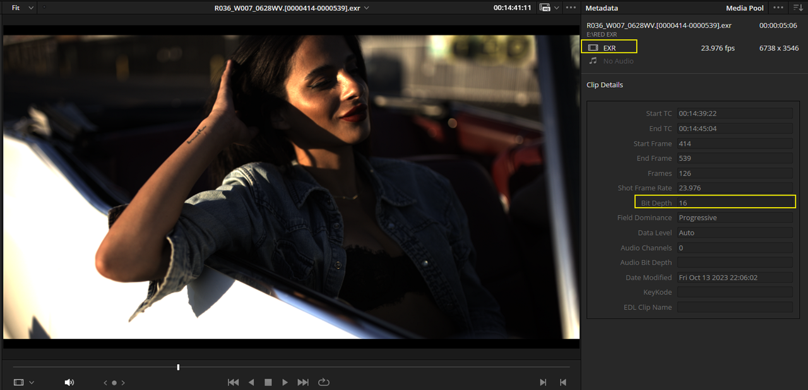
Task: Click the Media Pool label in the panel header
Action: [745, 8]
